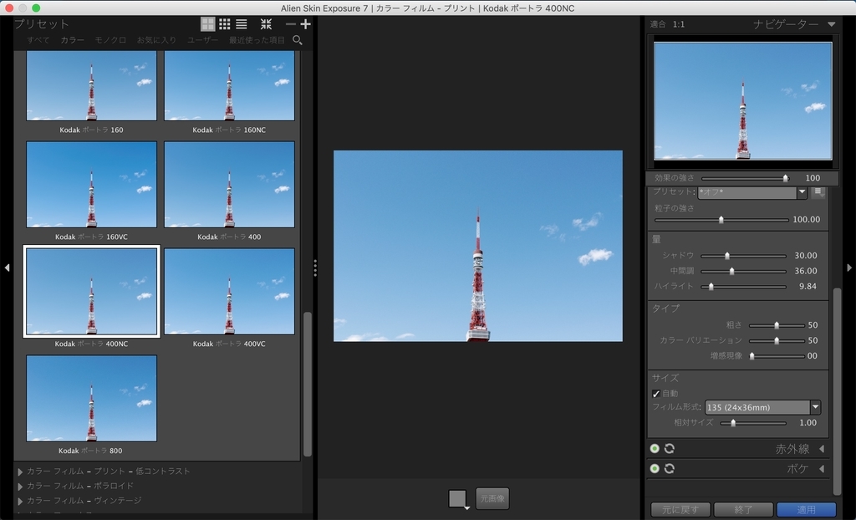Select the Kodak ポートラ 160VC preset thumbnail
The width and height of the screenshot is (856, 520).
[x=92, y=185]
